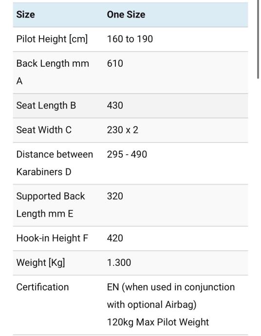
Task: Click the Weight [Kg] label
Action: pyautogui.click(x=41, y=263)
